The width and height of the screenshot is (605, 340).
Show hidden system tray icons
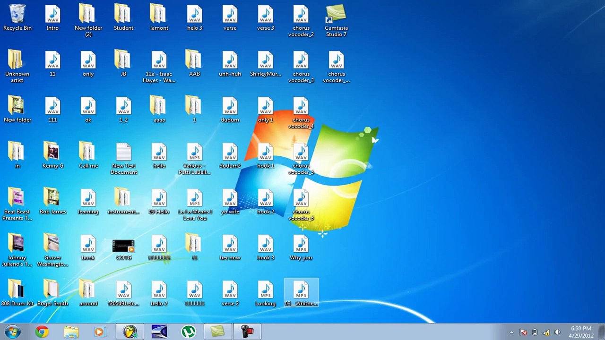coord(511,332)
